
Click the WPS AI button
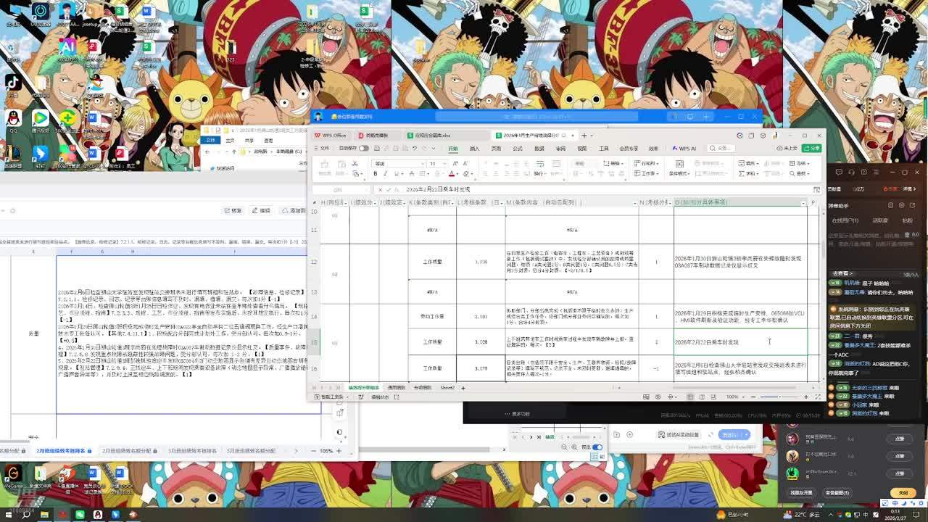pyautogui.click(x=684, y=149)
